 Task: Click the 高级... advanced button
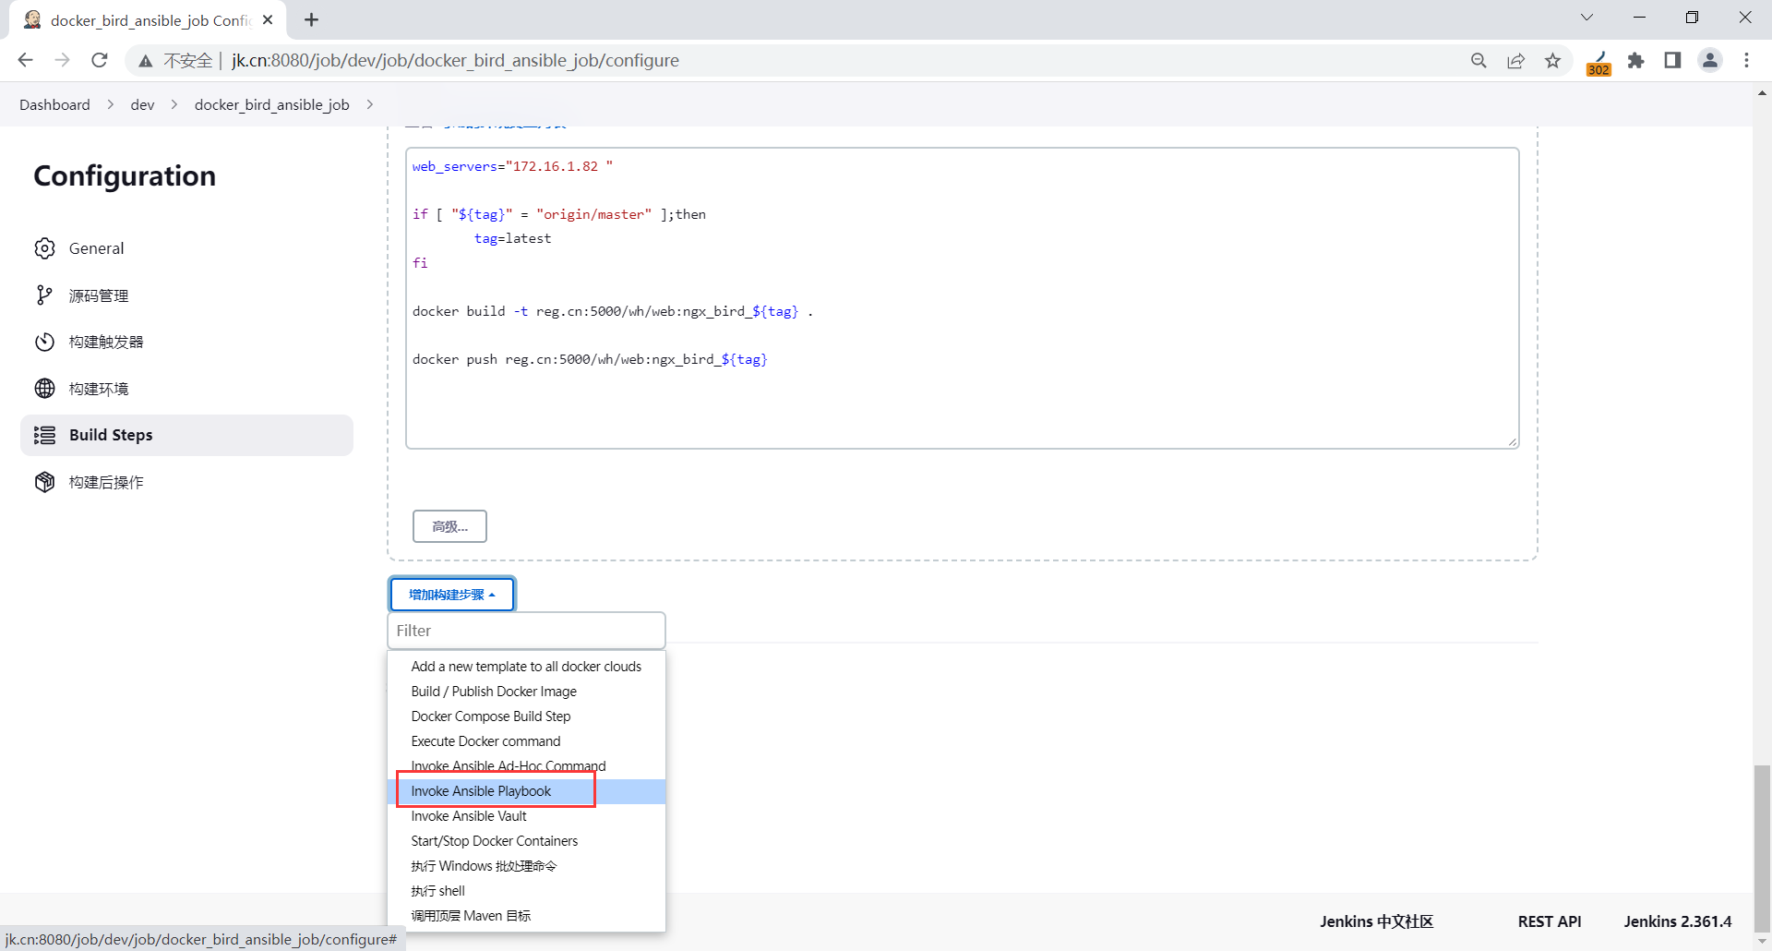[x=449, y=526]
